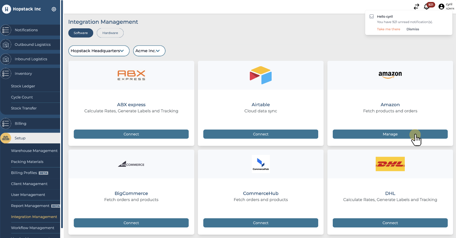Go to Stock Transfer
Screen dimensions: 456x238
[24, 108]
